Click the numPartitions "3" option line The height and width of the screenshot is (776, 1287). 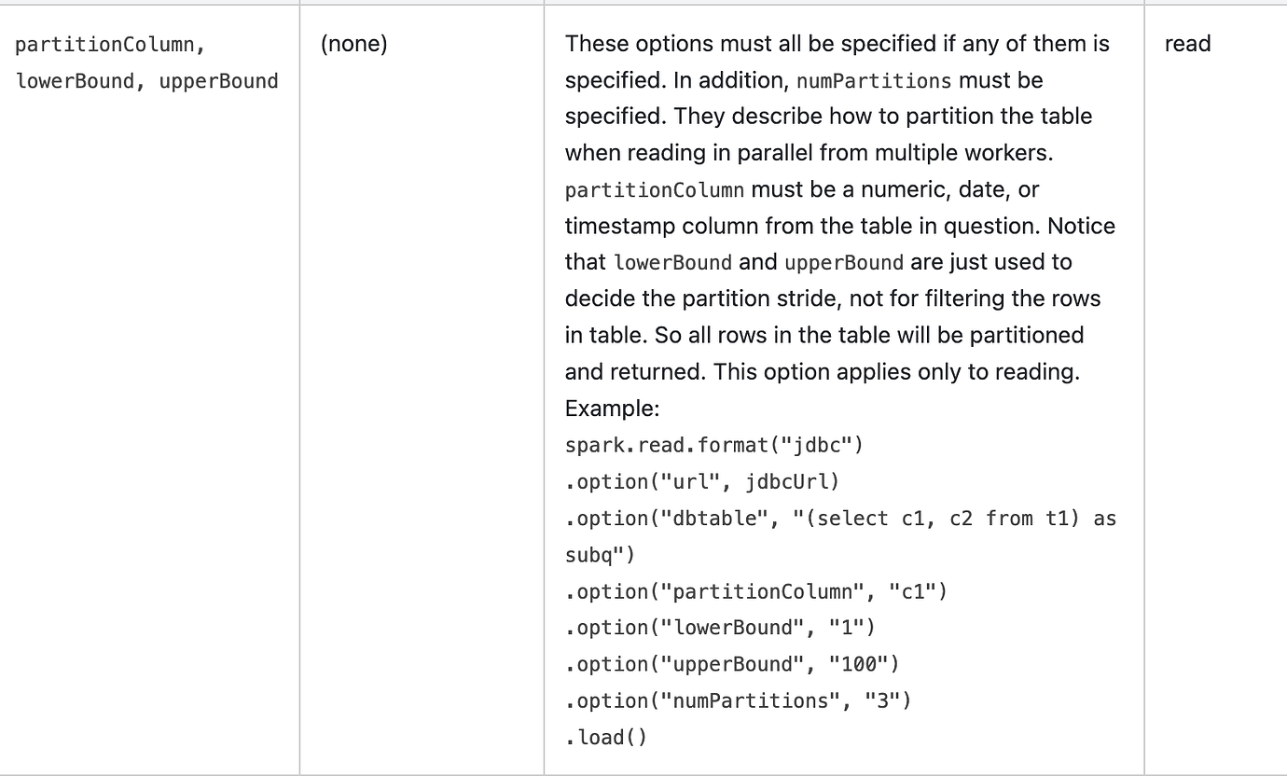(738, 700)
